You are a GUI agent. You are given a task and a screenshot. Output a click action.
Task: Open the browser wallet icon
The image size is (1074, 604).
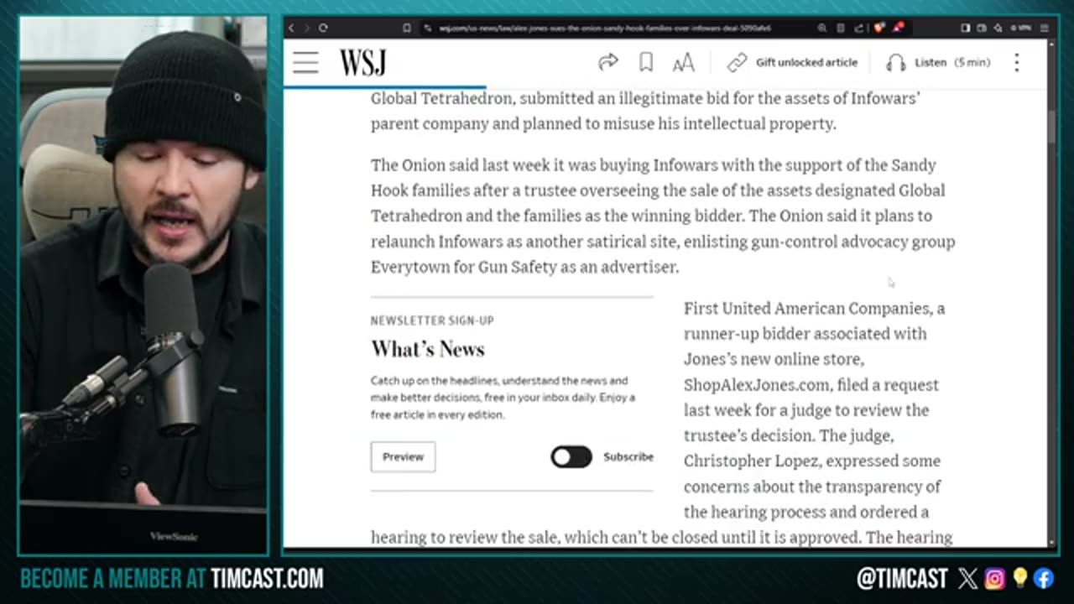pyautogui.click(x=982, y=28)
